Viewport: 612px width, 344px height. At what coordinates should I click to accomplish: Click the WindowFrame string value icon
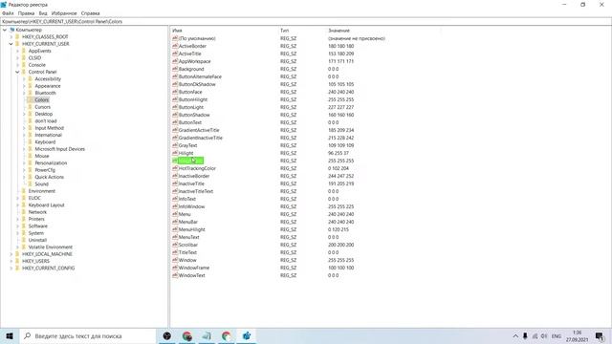click(x=175, y=268)
